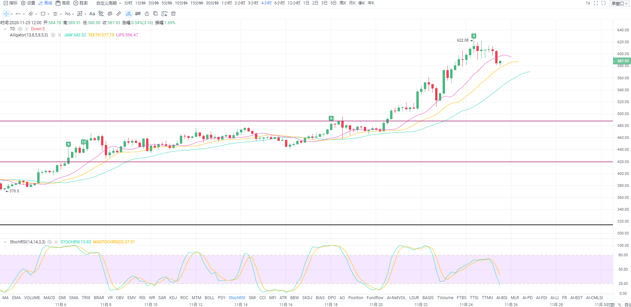Select the MACD indicator tab
Image resolution: width=631 pixels, height=307 pixels.
(49, 298)
